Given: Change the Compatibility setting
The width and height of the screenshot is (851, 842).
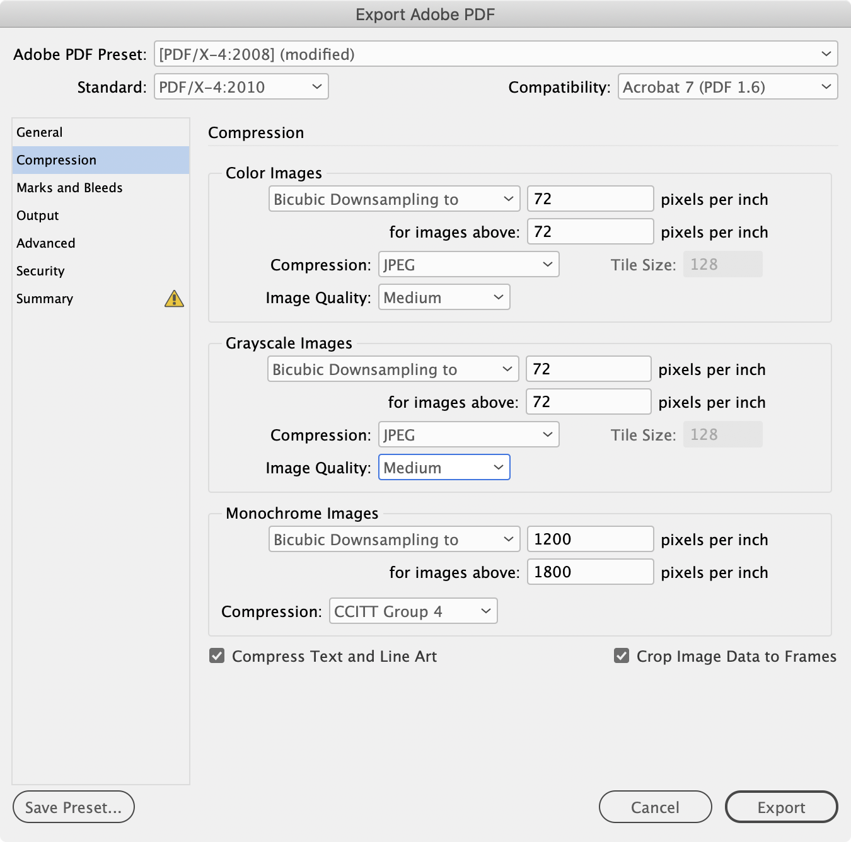Looking at the screenshot, I should 727,87.
